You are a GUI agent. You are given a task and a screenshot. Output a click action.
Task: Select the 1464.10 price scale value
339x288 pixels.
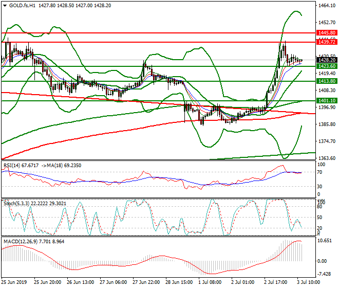pyautogui.click(x=327, y=6)
